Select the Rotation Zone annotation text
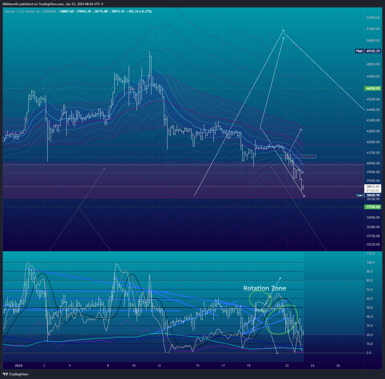Image resolution: width=385 pixels, height=379 pixels. [265, 288]
